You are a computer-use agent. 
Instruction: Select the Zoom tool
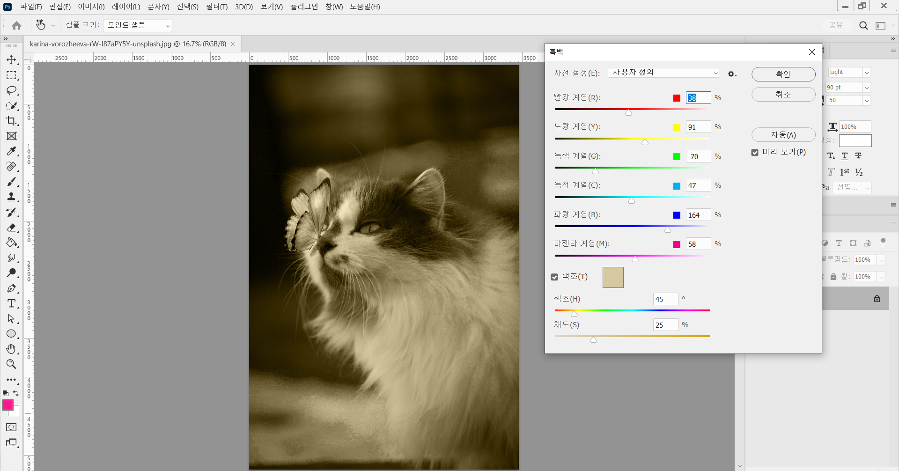(11, 364)
